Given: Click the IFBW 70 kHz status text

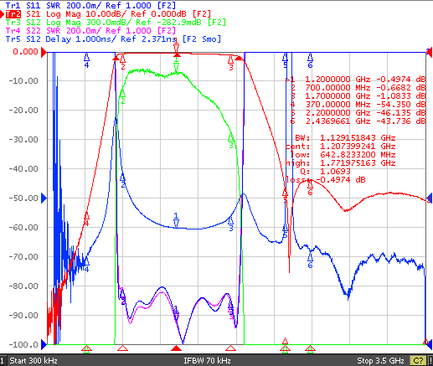Looking at the screenshot, I should click(x=207, y=361).
